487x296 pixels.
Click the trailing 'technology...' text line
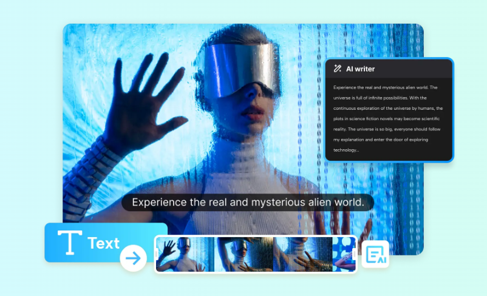click(x=346, y=150)
